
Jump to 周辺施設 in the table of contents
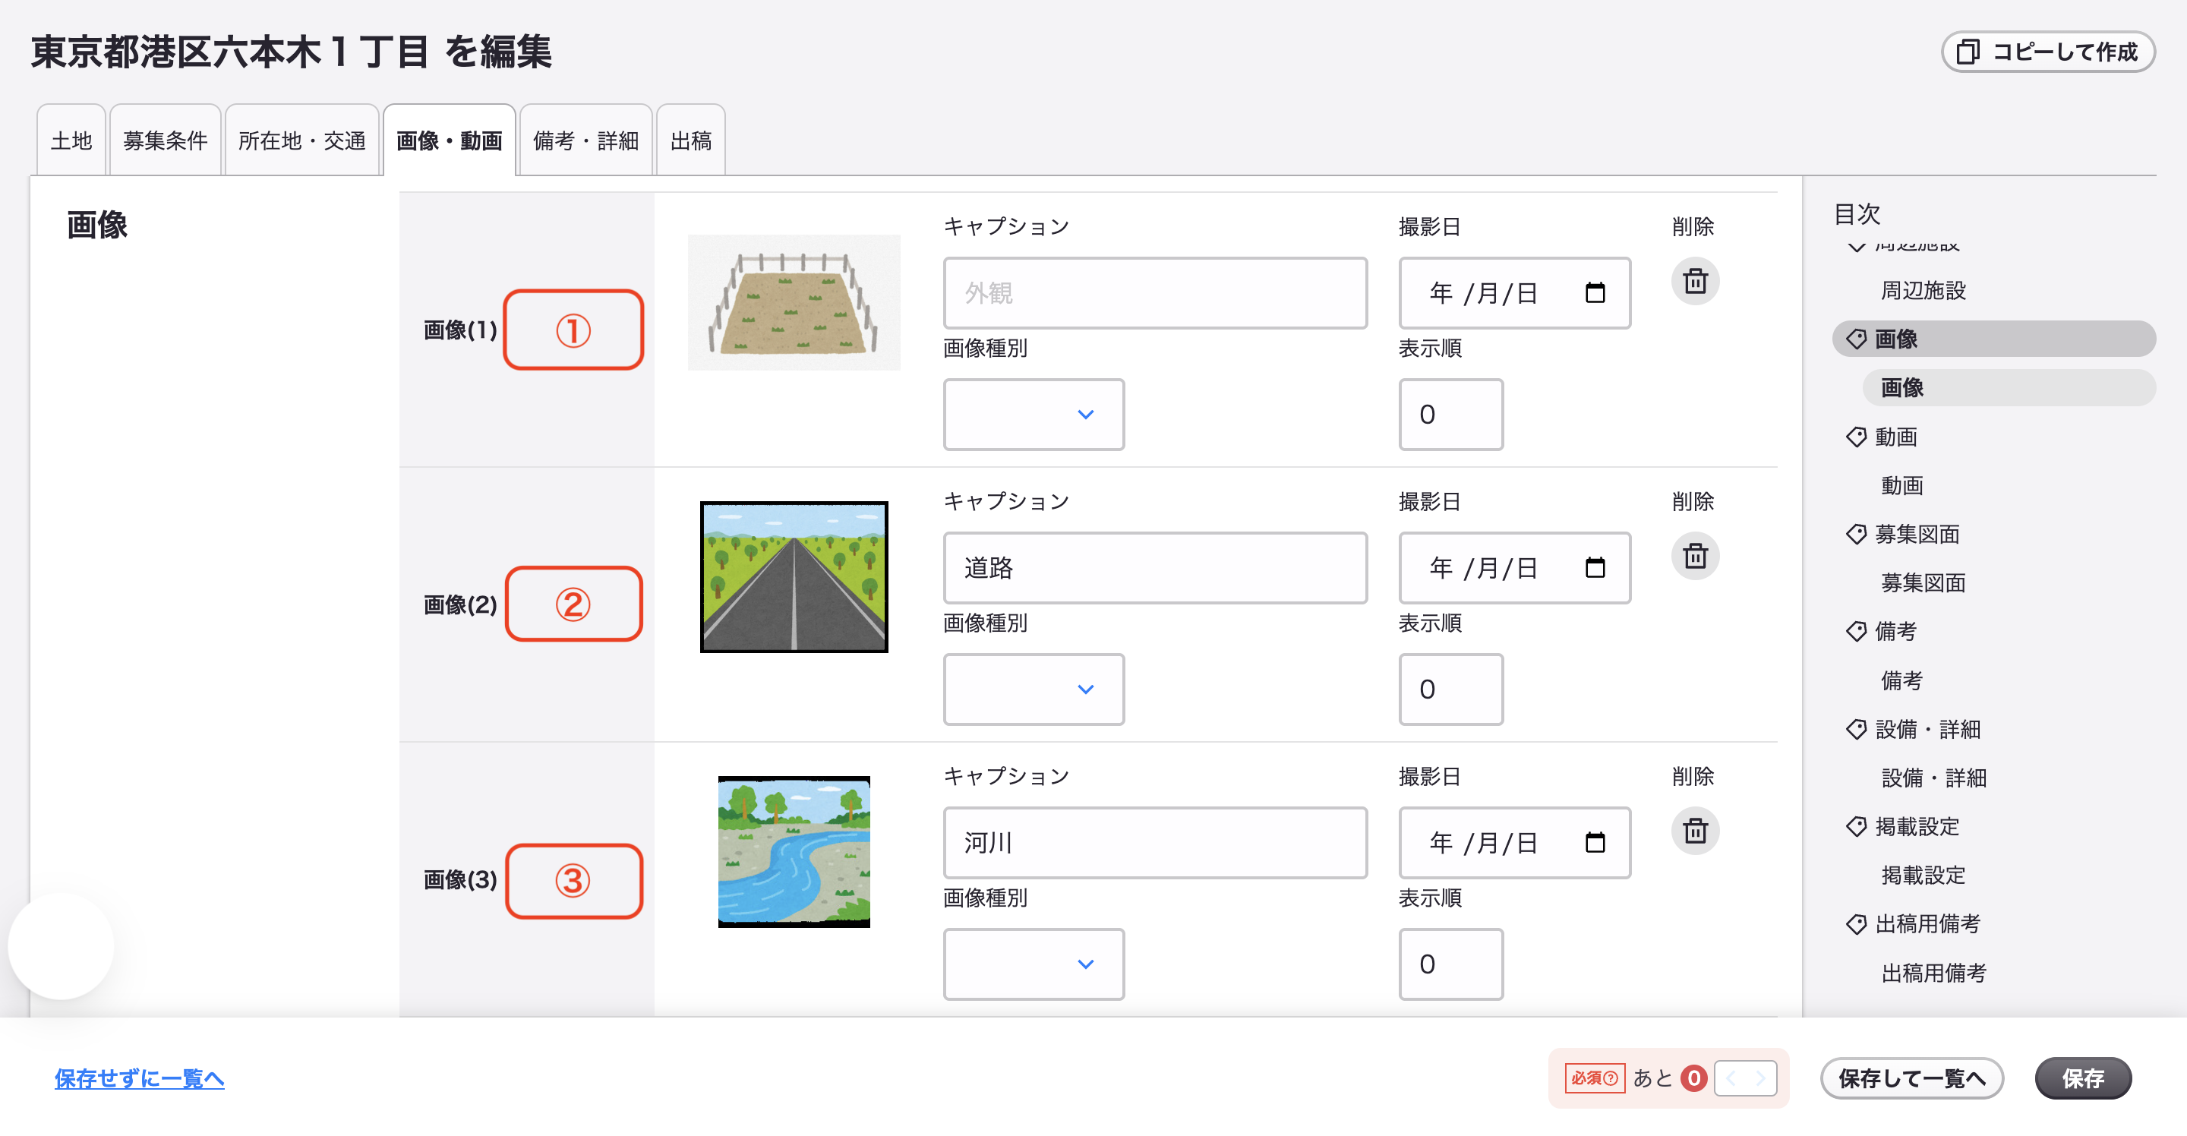pos(1923,290)
